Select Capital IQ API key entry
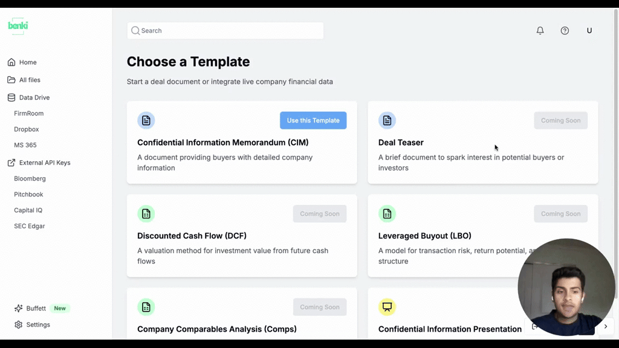619x348 pixels. click(28, 210)
